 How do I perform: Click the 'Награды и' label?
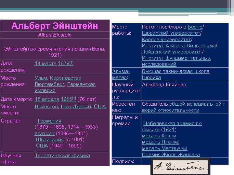125,117
